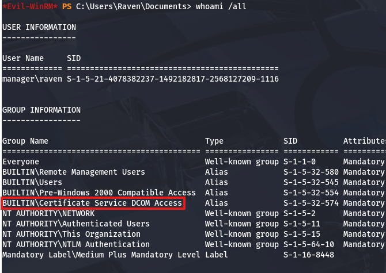This screenshot has height=273, width=386.
Task: Click the user SID ending in 1116
Action: (x=173, y=78)
